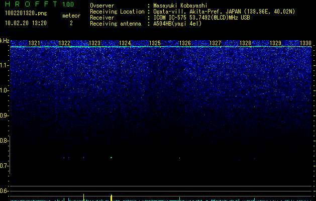Click the 0.7 frequency axis label
316x201 pixels.
(x=4, y=166)
